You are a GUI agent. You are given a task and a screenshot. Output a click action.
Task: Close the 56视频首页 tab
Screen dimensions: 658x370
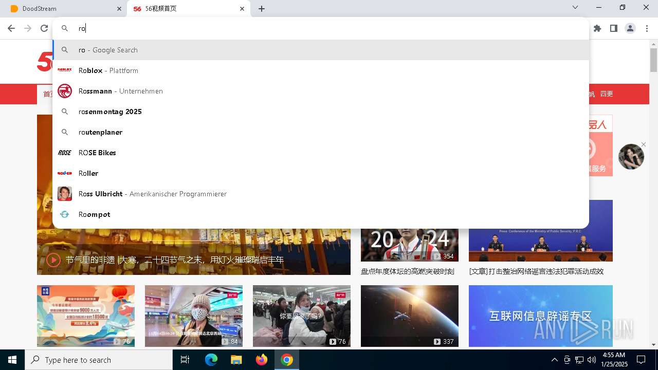(242, 9)
